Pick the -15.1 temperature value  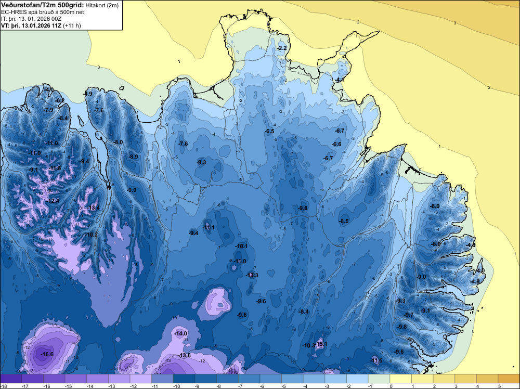click(321, 344)
